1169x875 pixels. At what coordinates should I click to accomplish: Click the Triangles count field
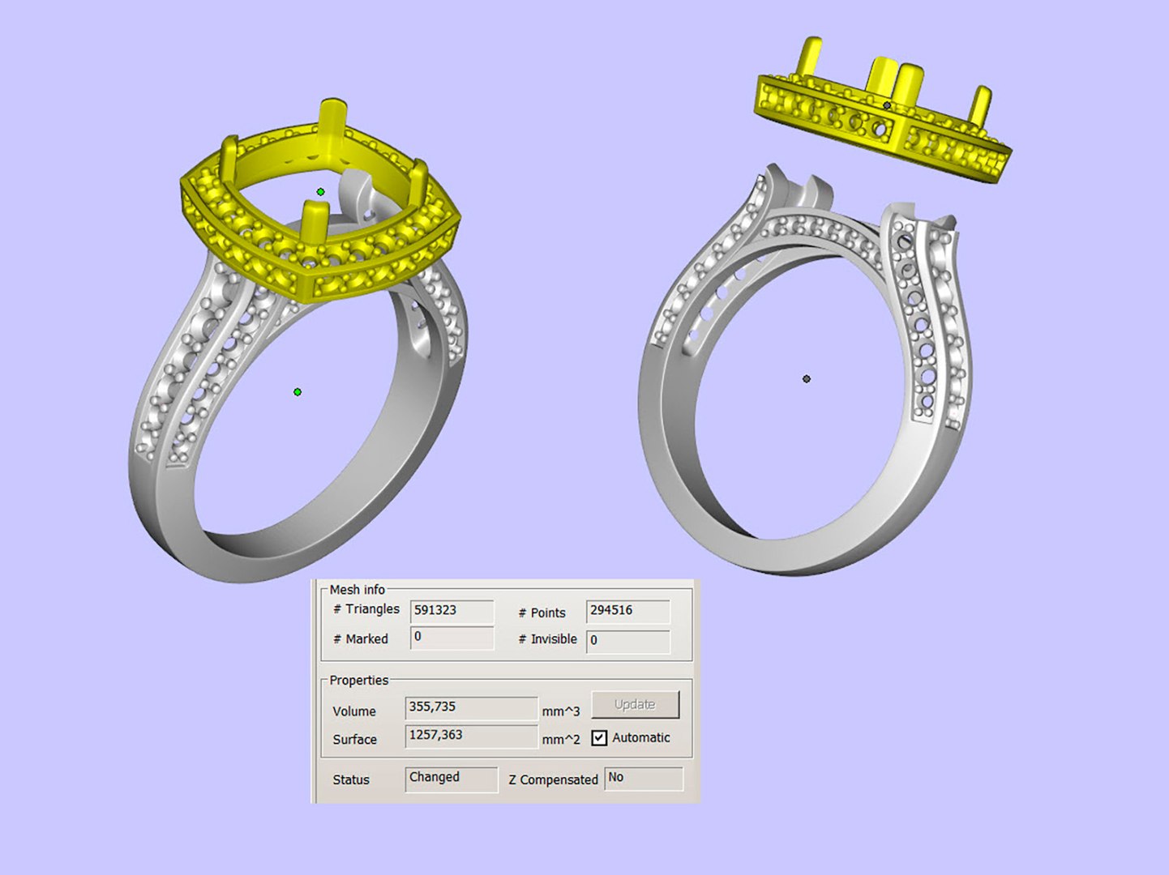[x=452, y=611]
